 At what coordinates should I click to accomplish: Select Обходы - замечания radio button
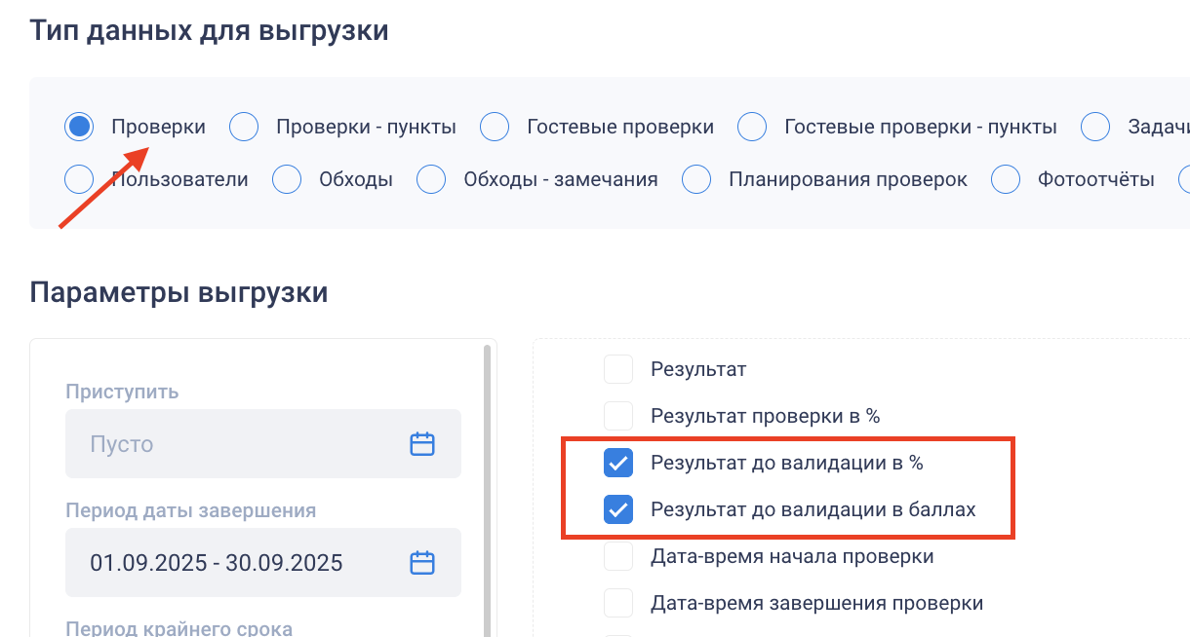(431, 179)
